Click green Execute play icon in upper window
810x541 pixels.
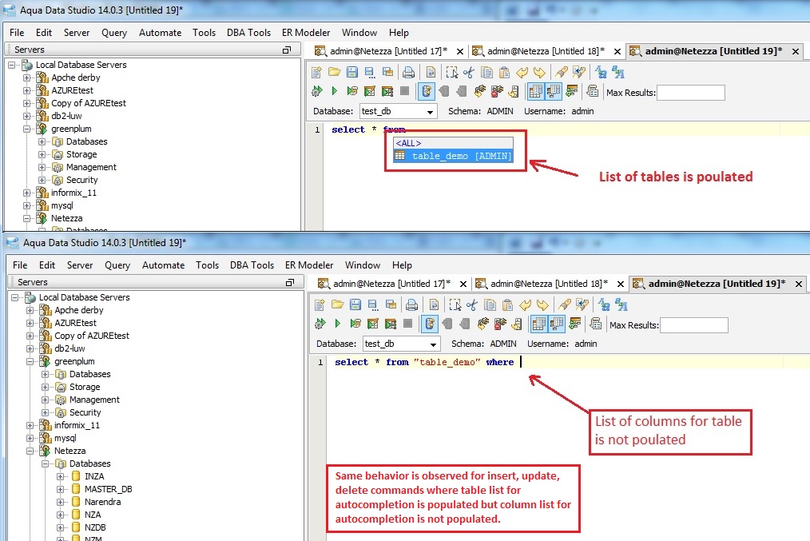(x=334, y=91)
